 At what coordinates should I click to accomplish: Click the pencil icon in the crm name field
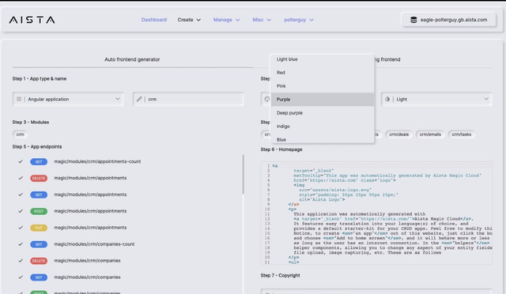point(139,99)
